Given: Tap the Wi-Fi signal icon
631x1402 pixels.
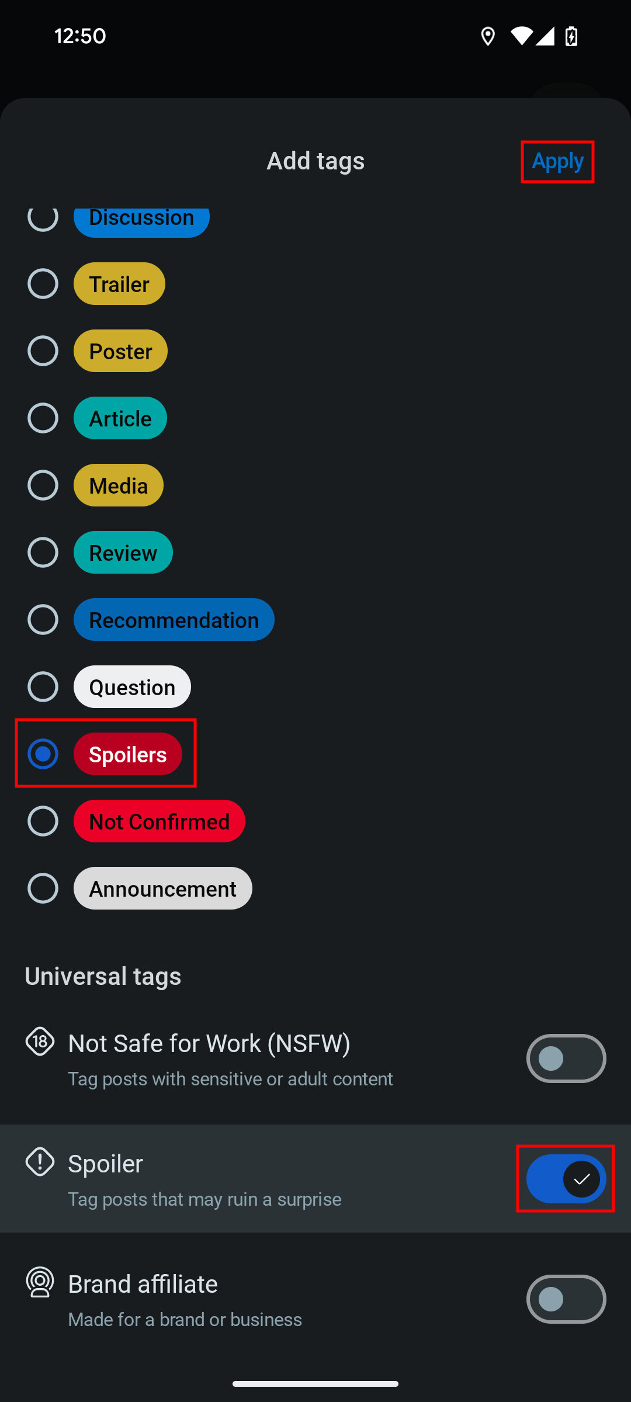Looking at the screenshot, I should 521,36.
